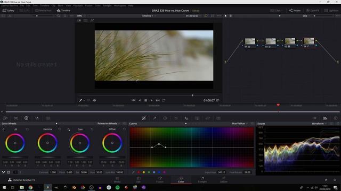341x191 pixels.
Task: Open the Timeline 1 name dropdown
Action: pyautogui.click(x=149, y=16)
